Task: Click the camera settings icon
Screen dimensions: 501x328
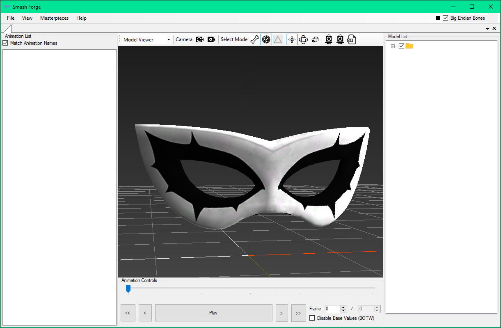Action: (x=211, y=39)
